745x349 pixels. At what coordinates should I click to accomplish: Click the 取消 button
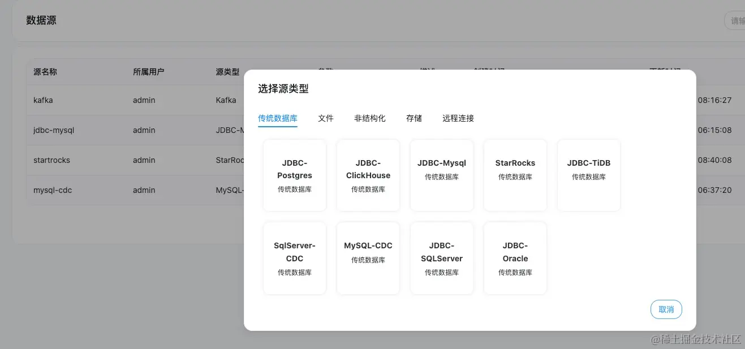[x=666, y=309]
